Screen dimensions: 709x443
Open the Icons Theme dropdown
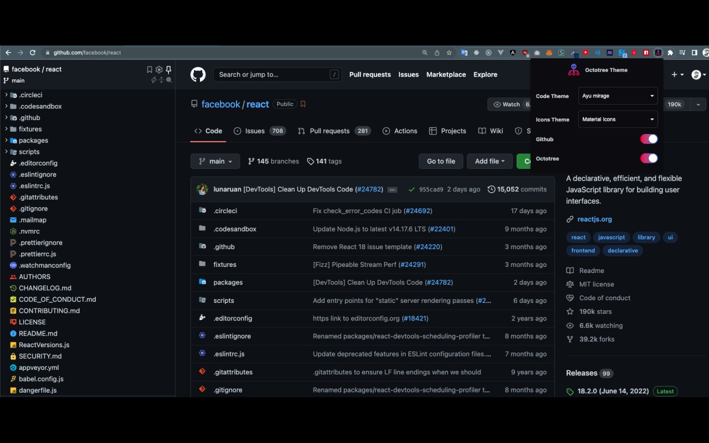tap(618, 119)
